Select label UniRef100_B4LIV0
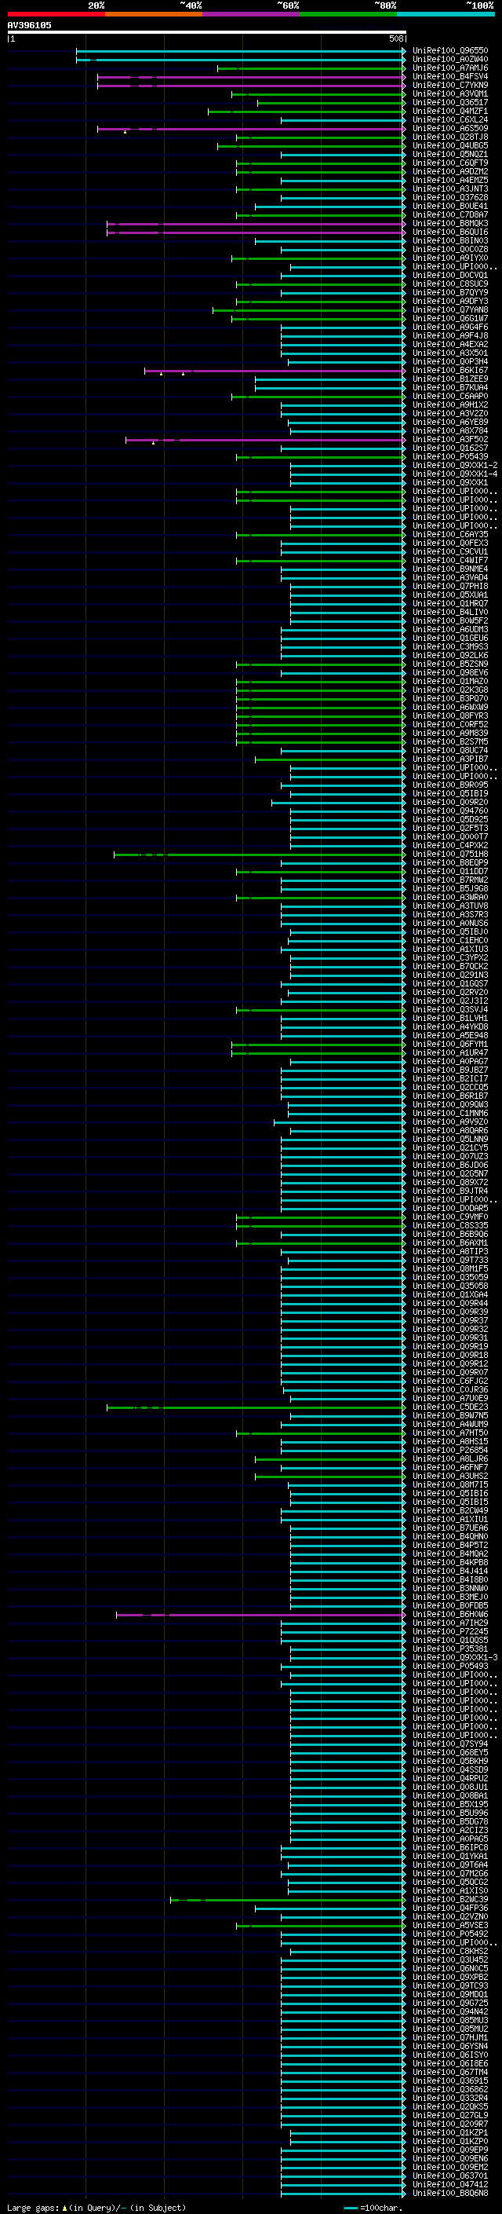Image resolution: width=502 pixels, height=2214 pixels. (x=449, y=613)
